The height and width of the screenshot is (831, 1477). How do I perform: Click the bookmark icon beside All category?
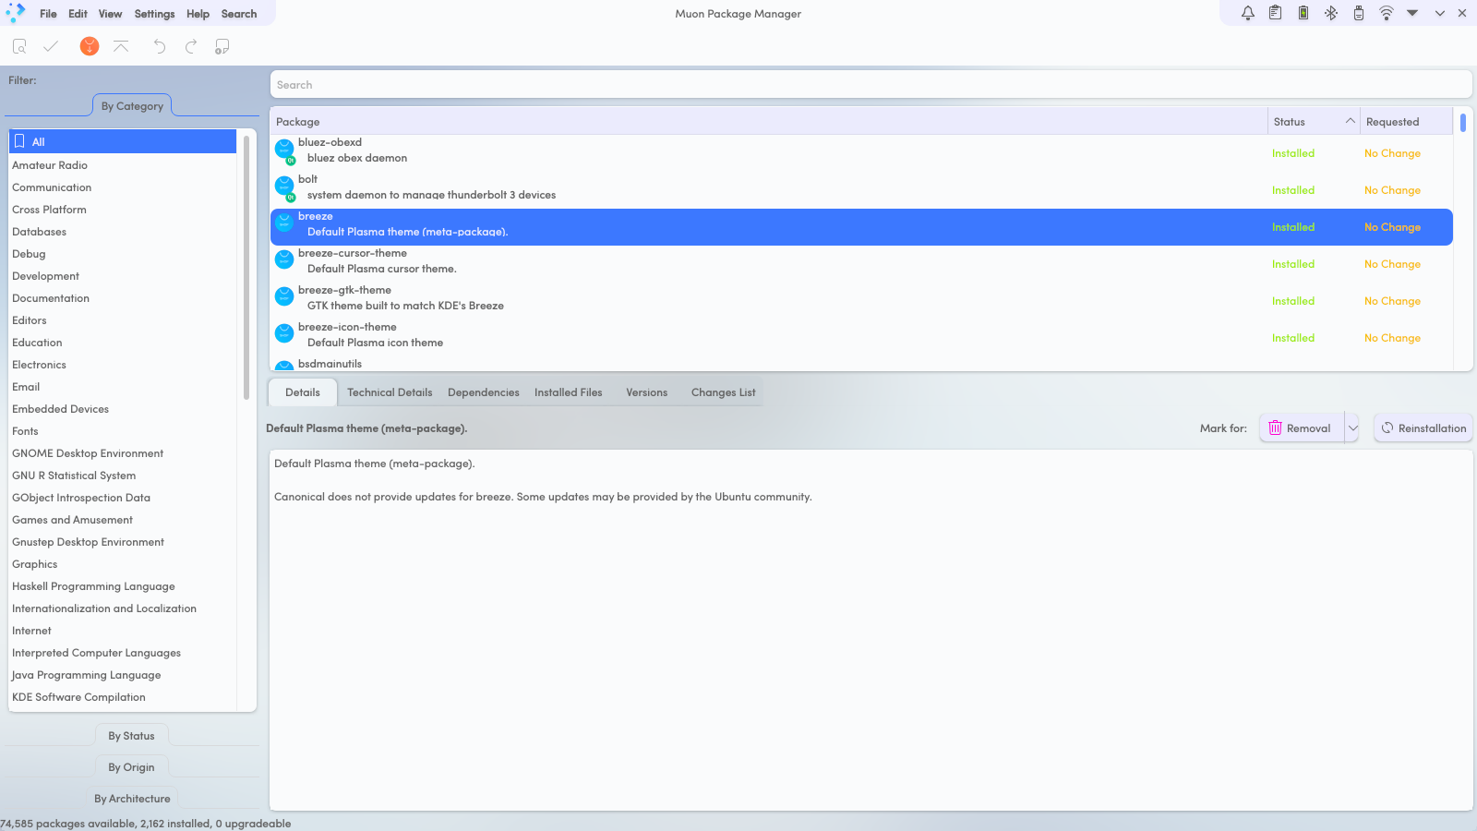point(19,141)
